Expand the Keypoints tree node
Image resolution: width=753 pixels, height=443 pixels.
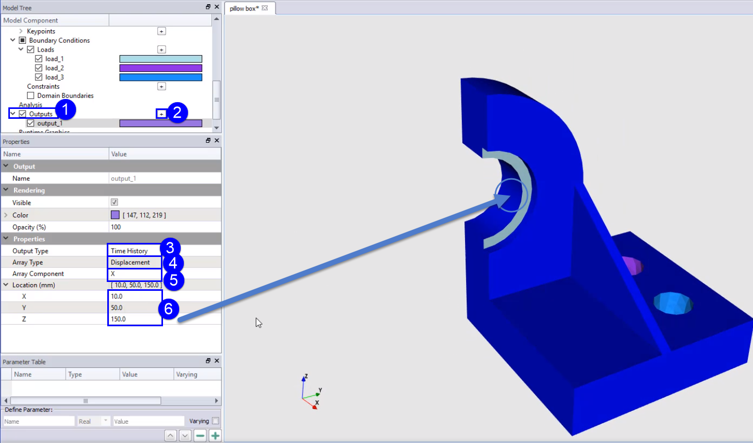tap(21, 31)
